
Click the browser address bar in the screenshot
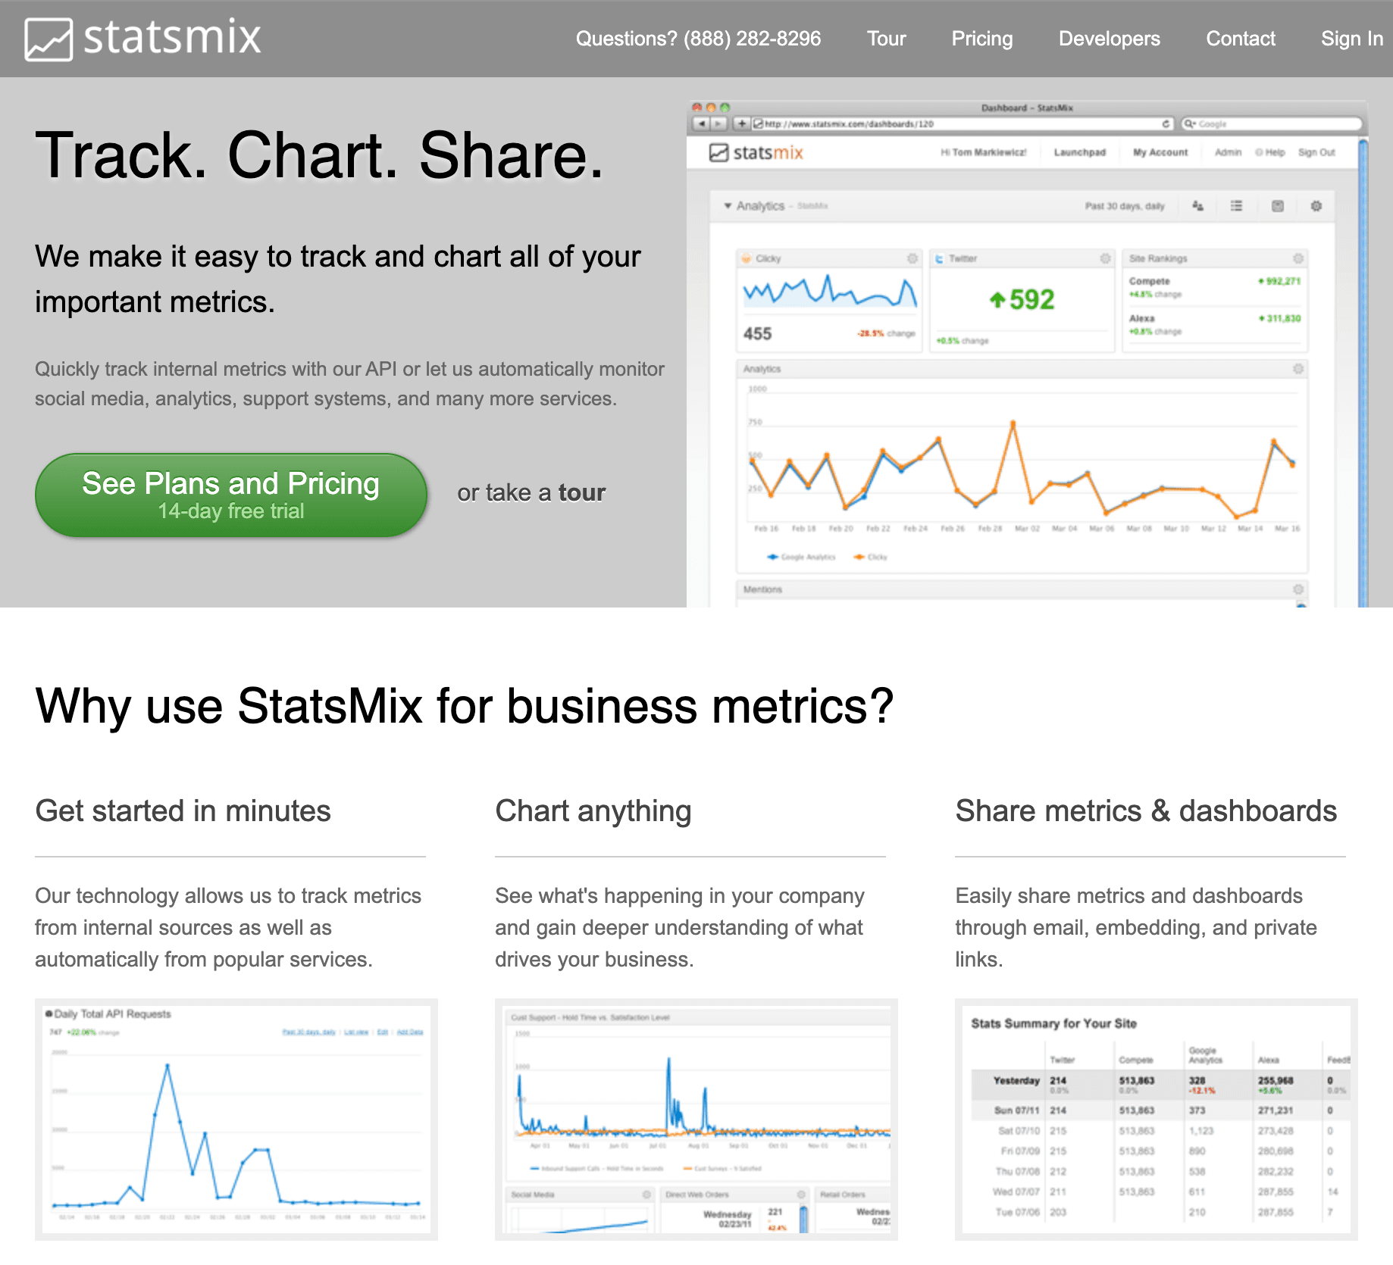pyautogui.click(x=963, y=123)
